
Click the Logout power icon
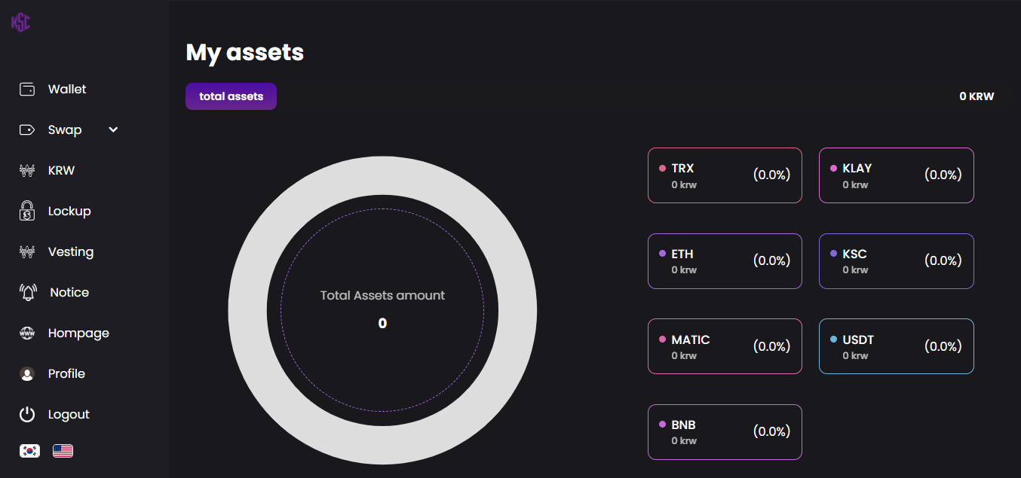(27, 414)
